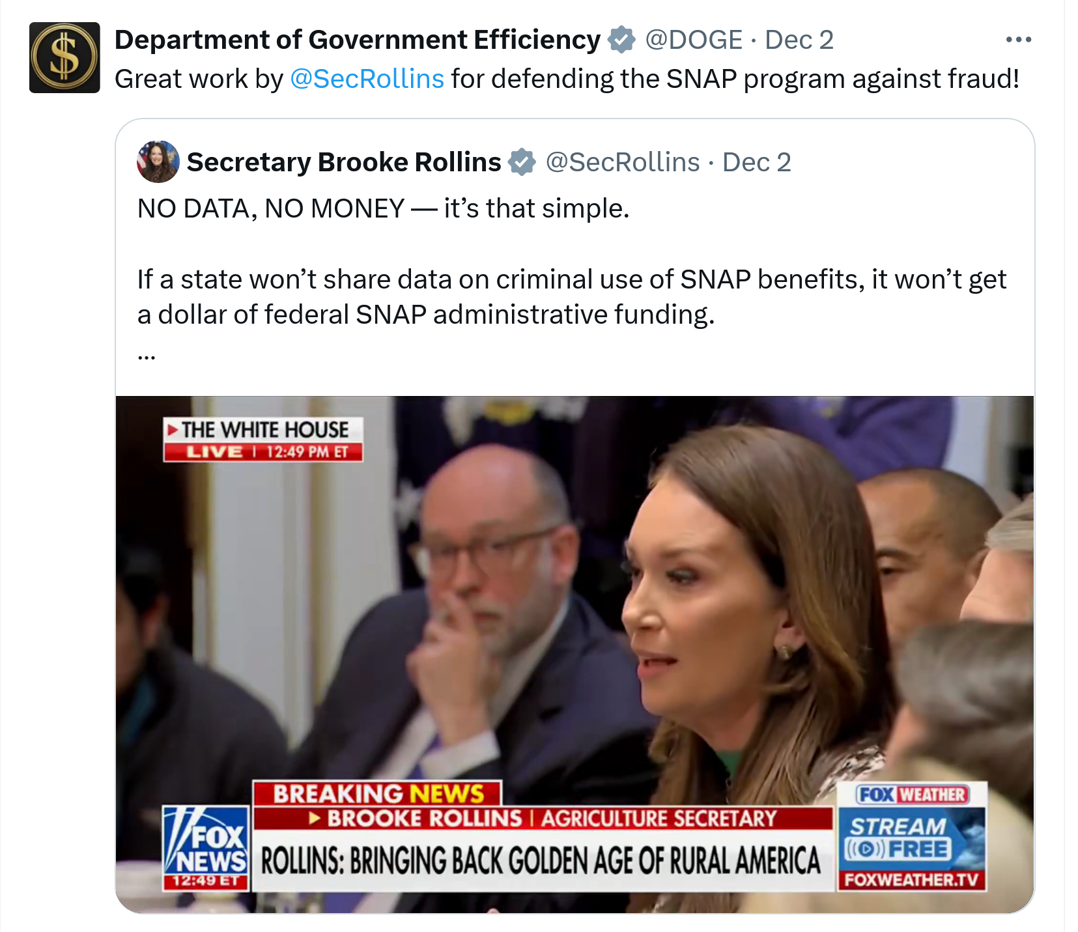Image resolution: width=1078 pixels, height=932 pixels.
Task: Click the Fox News logo in the video
Action: pyautogui.click(x=206, y=848)
